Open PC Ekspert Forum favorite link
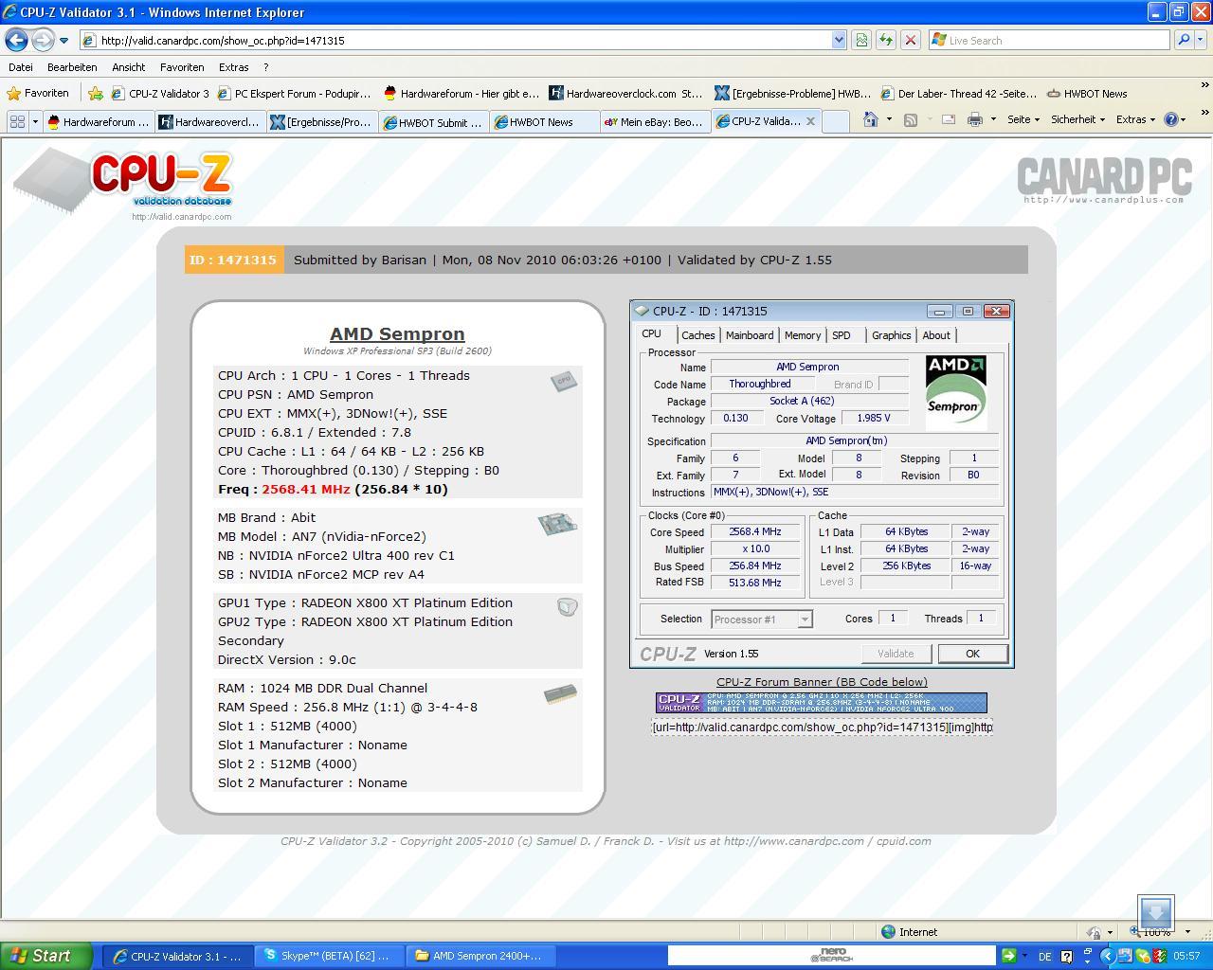The height and width of the screenshot is (970, 1213). pos(294,93)
